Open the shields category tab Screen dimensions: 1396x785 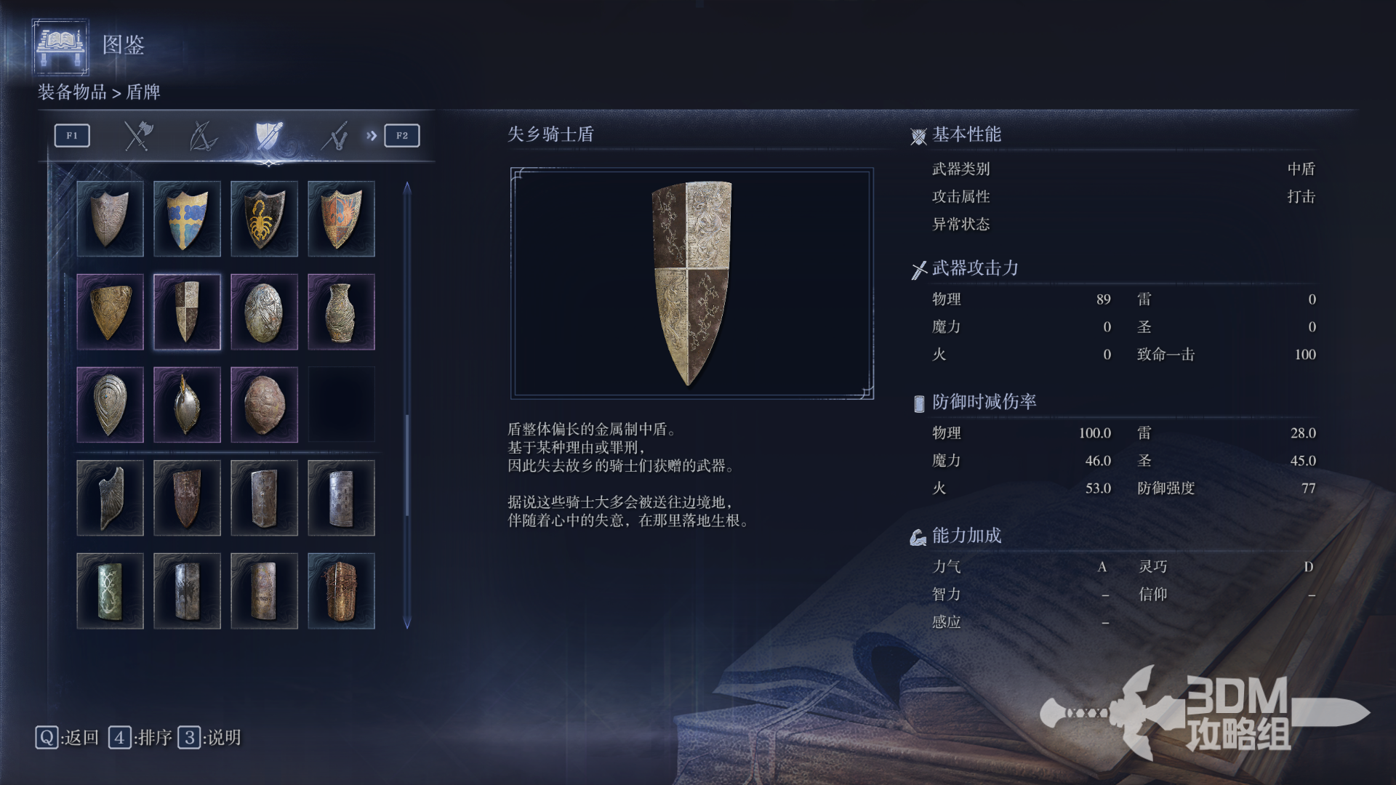click(268, 136)
